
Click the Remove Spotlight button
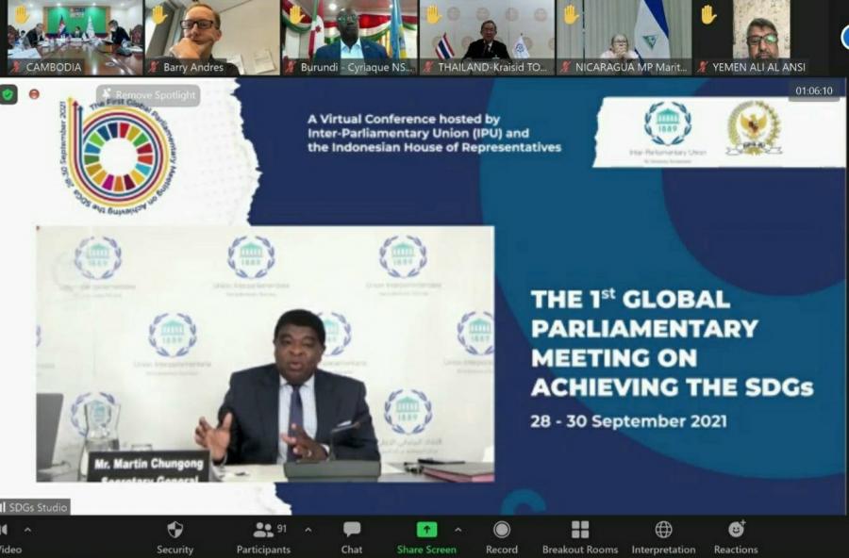pos(147,95)
